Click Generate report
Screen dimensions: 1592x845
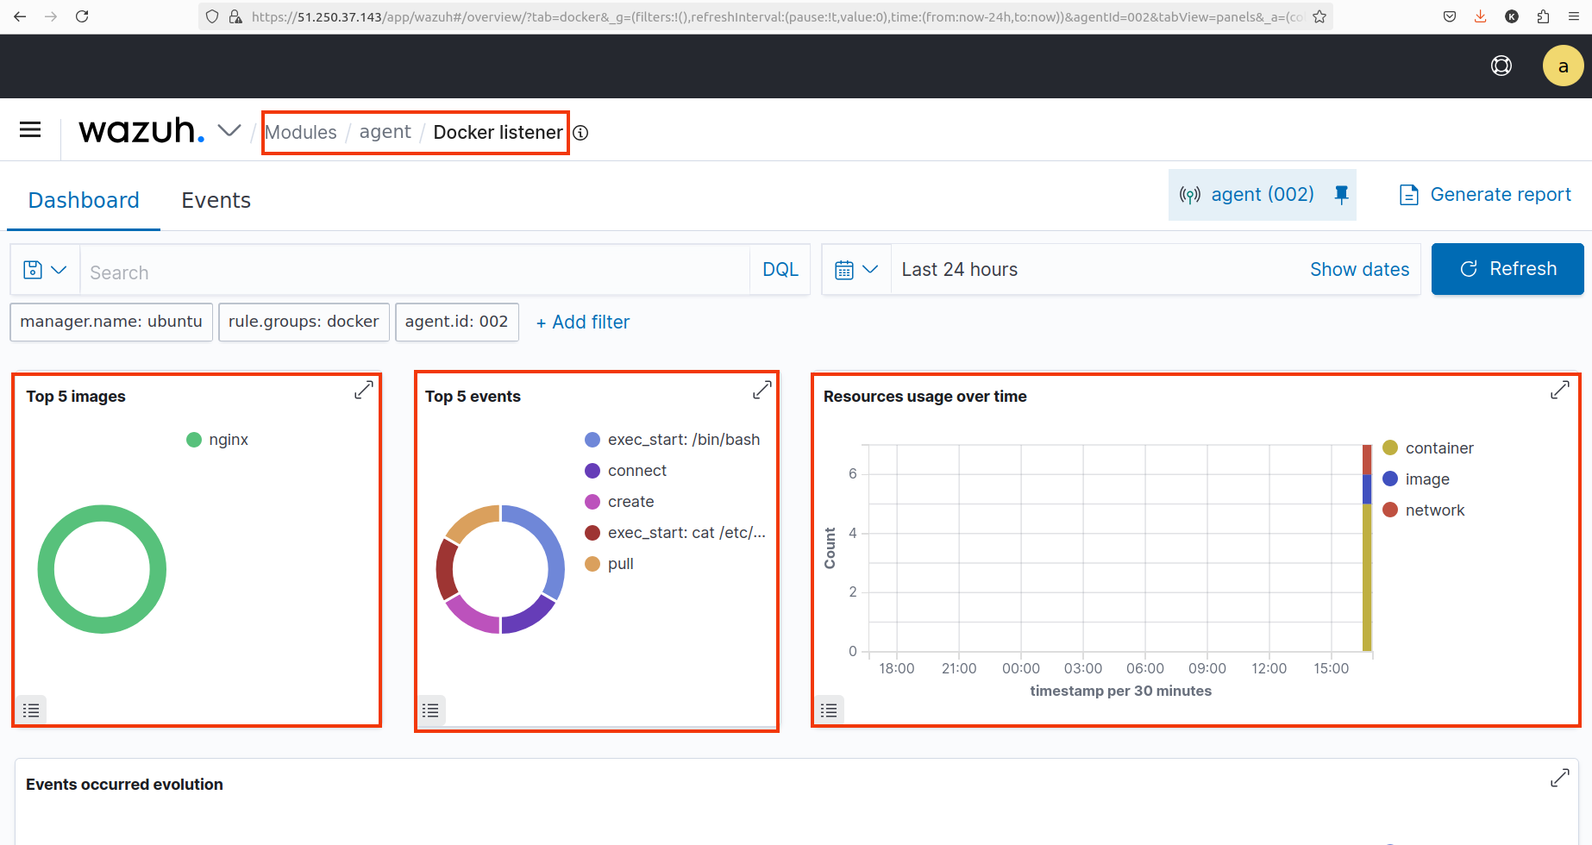coord(1484,195)
